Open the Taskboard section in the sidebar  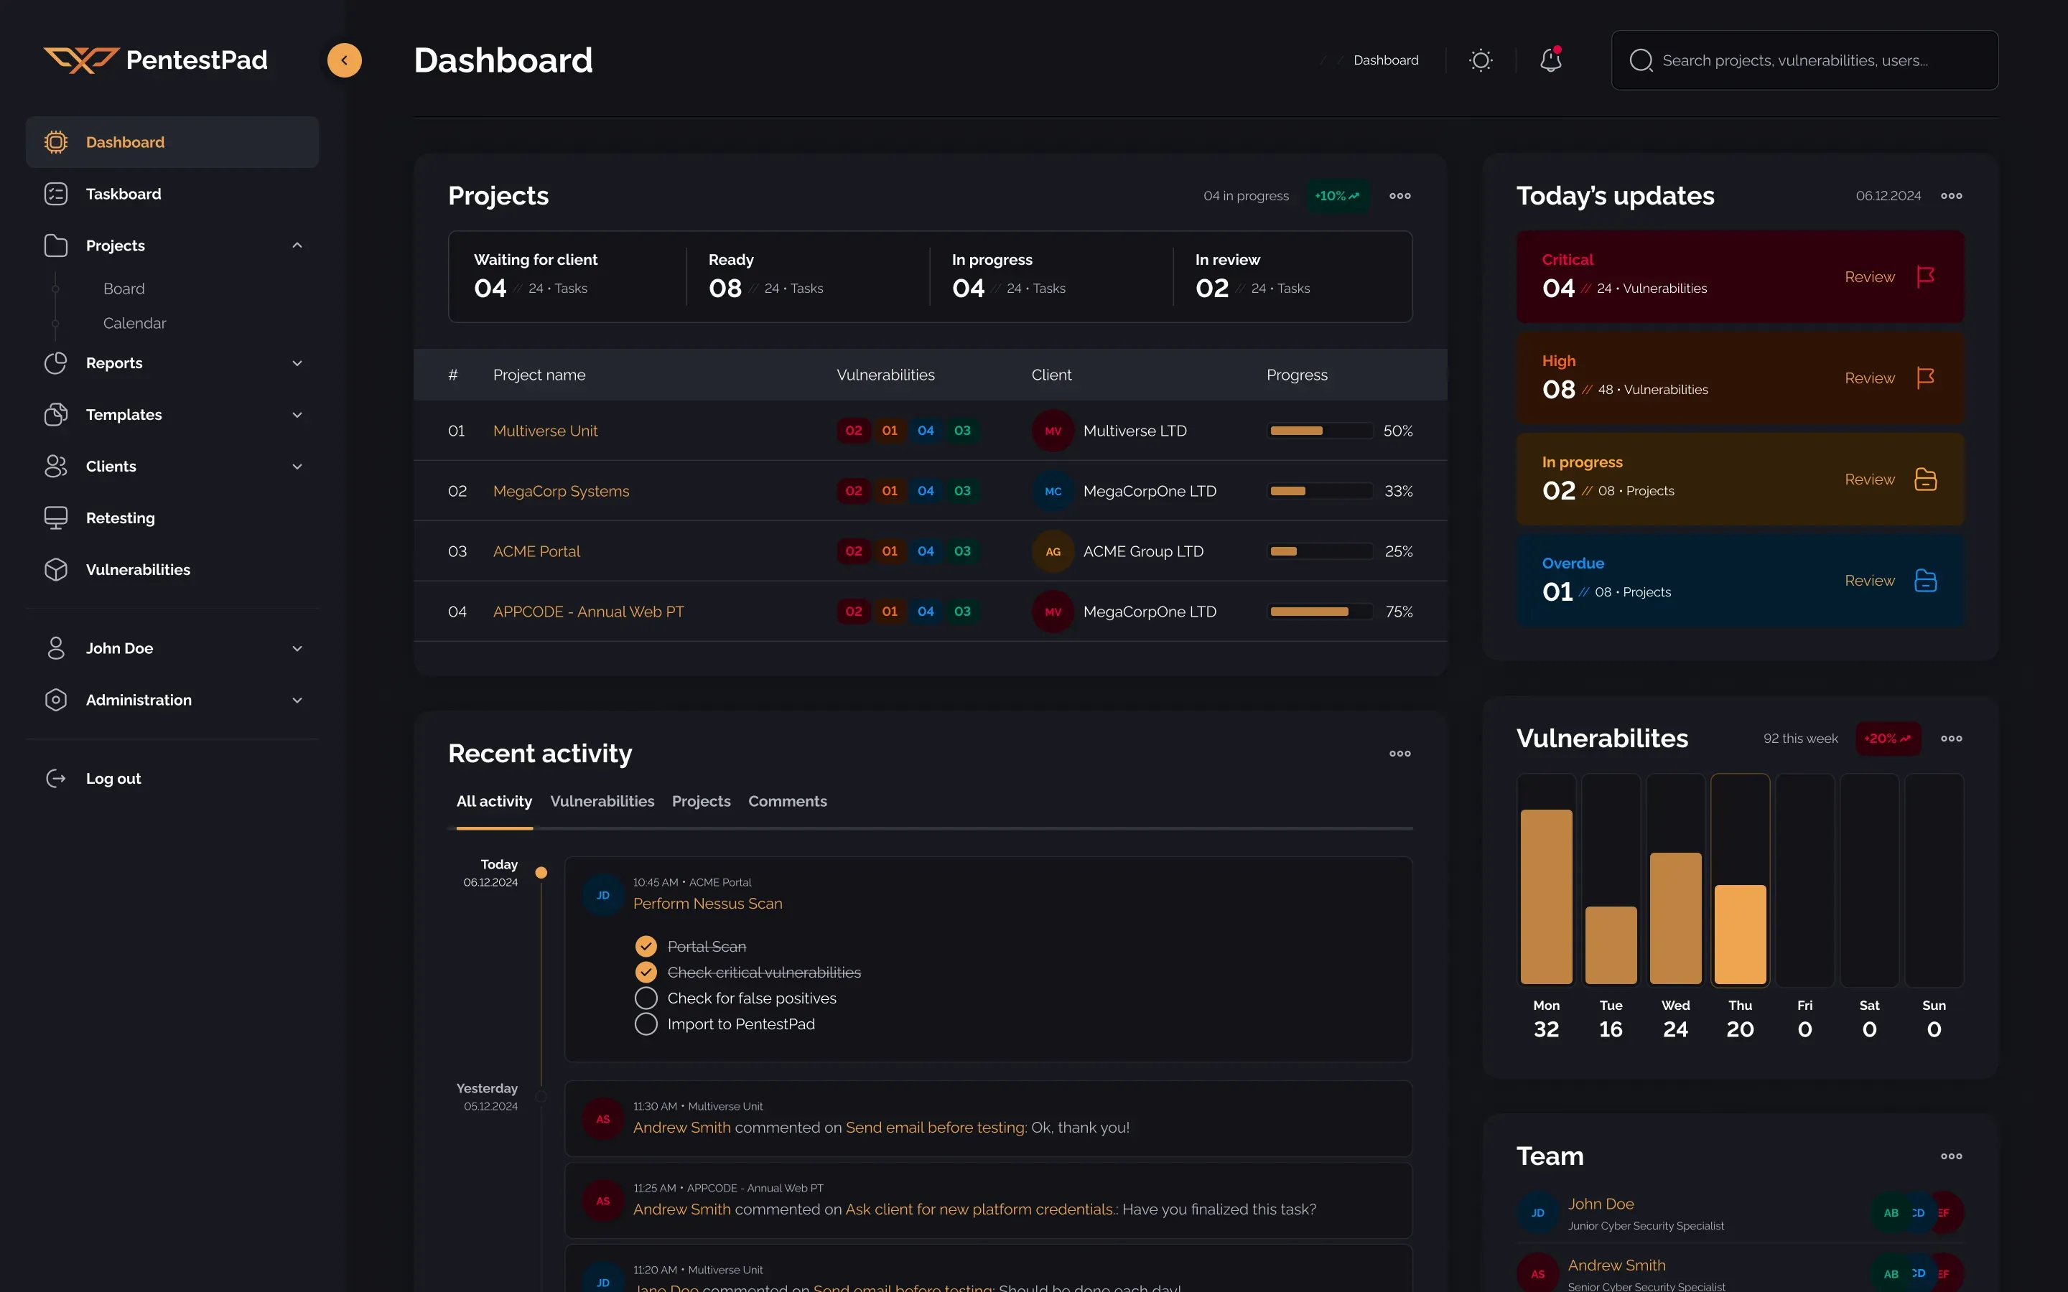click(x=123, y=193)
